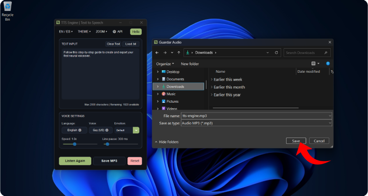The image size is (368, 196).
Task: Click the Load .txt button
Action: (131, 44)
